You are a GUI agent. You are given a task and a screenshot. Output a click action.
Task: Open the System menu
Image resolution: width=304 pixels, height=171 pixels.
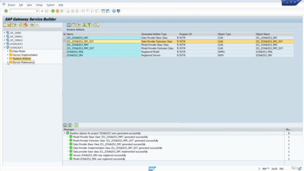pos(50,5)
